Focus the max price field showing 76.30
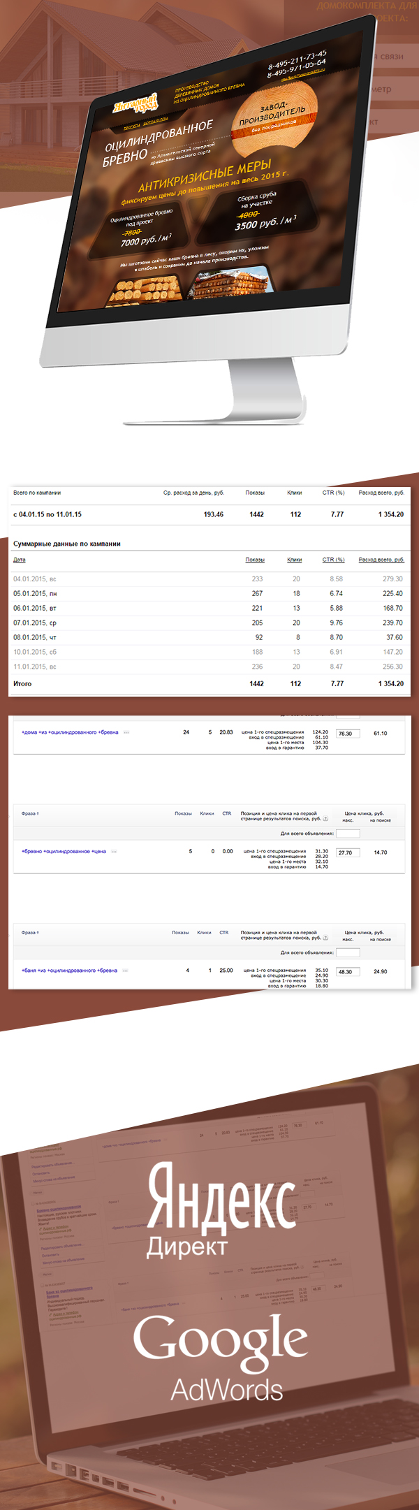This screenshot has height=1510, width=419. 348,734
